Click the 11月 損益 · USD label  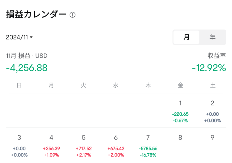(x=27, y=56)
